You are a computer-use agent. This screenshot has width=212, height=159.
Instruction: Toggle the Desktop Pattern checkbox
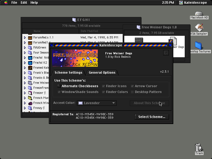(132, 92)
